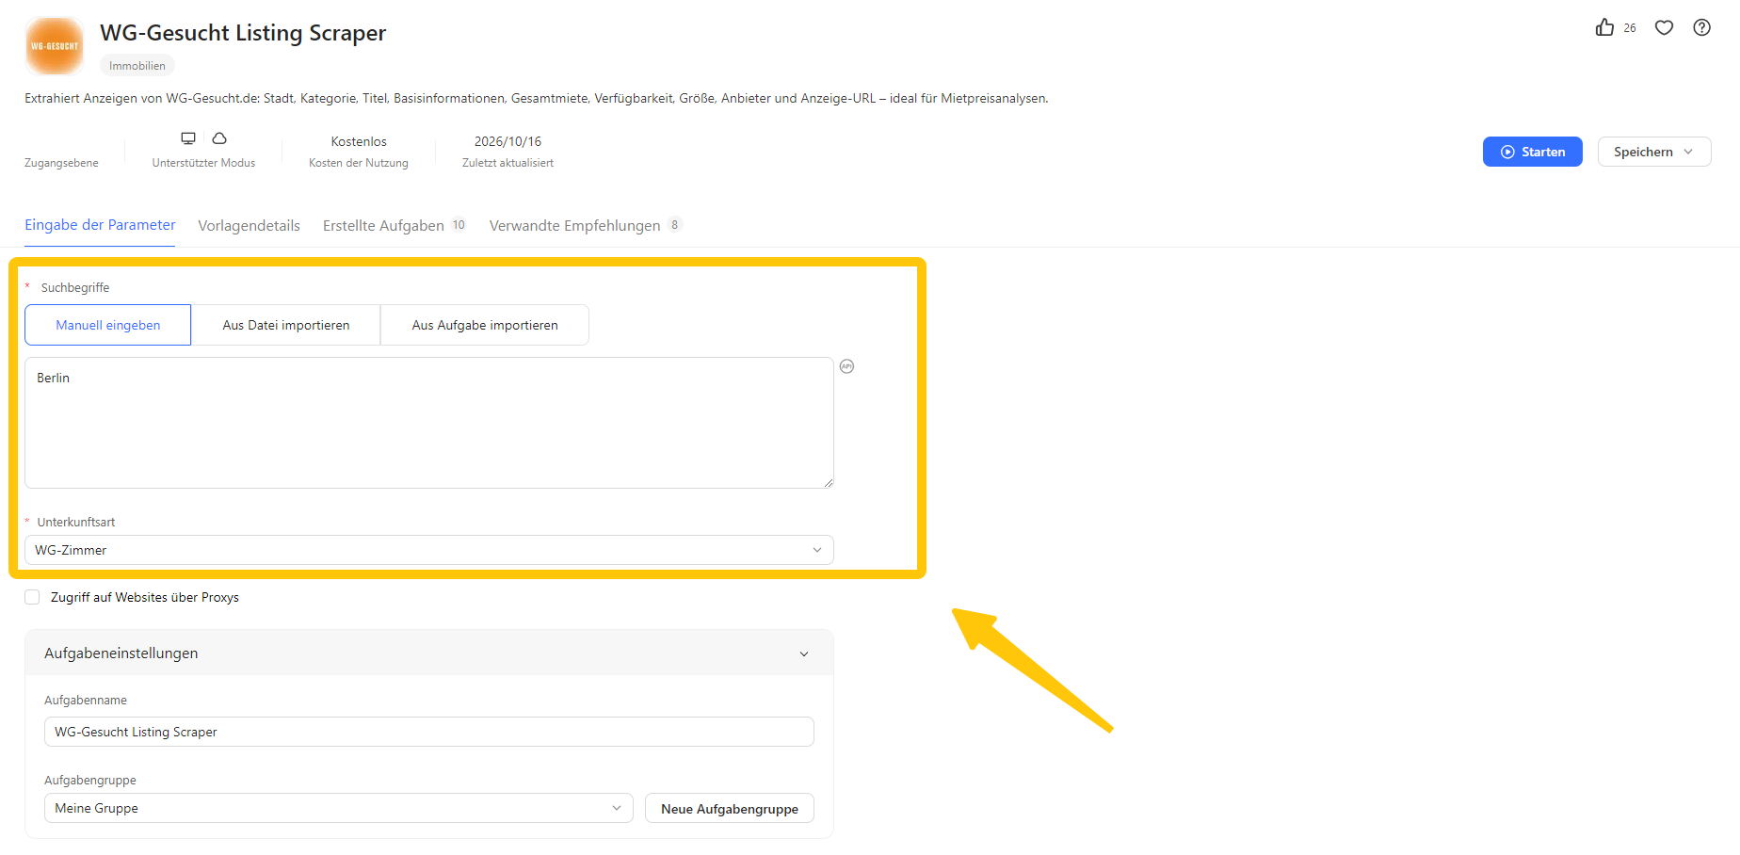Open help via the question mark icon
Image resolution: width=1740 pixels, height=855 pixels.
pos(1701,27)
